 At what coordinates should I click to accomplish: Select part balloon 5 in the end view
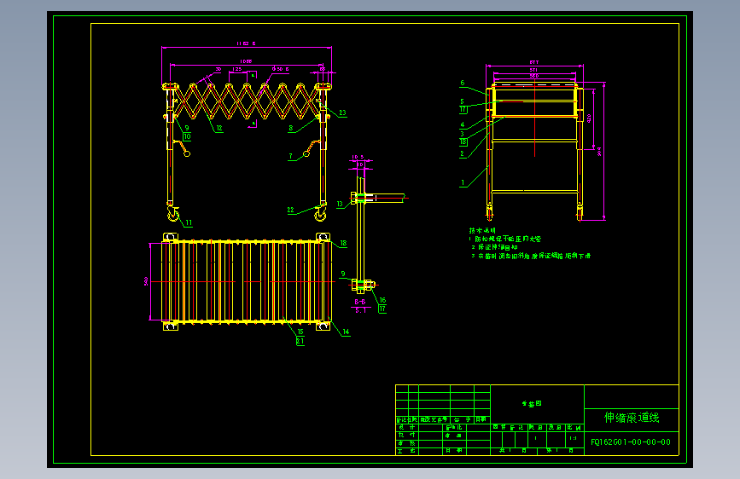click(x=462, y=101)
